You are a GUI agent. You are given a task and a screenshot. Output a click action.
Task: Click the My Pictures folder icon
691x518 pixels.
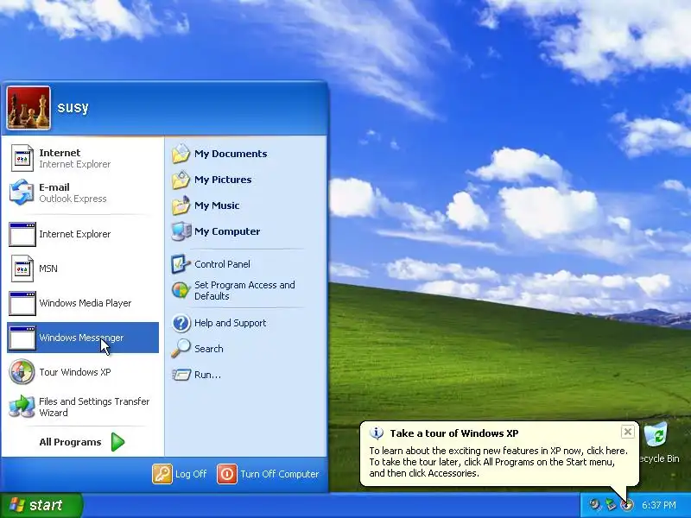tap(181, 180)
